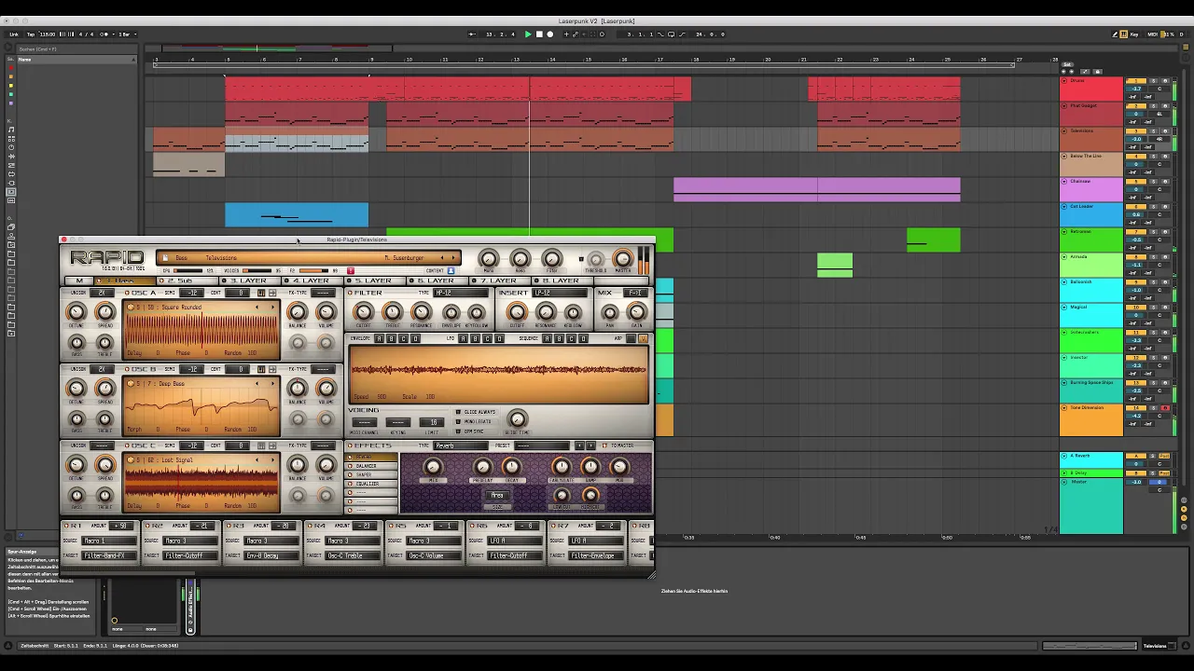Viewport: 1194px width, 671px height.
Task: Click the Drums clip in arrangement
Action: 457,89
